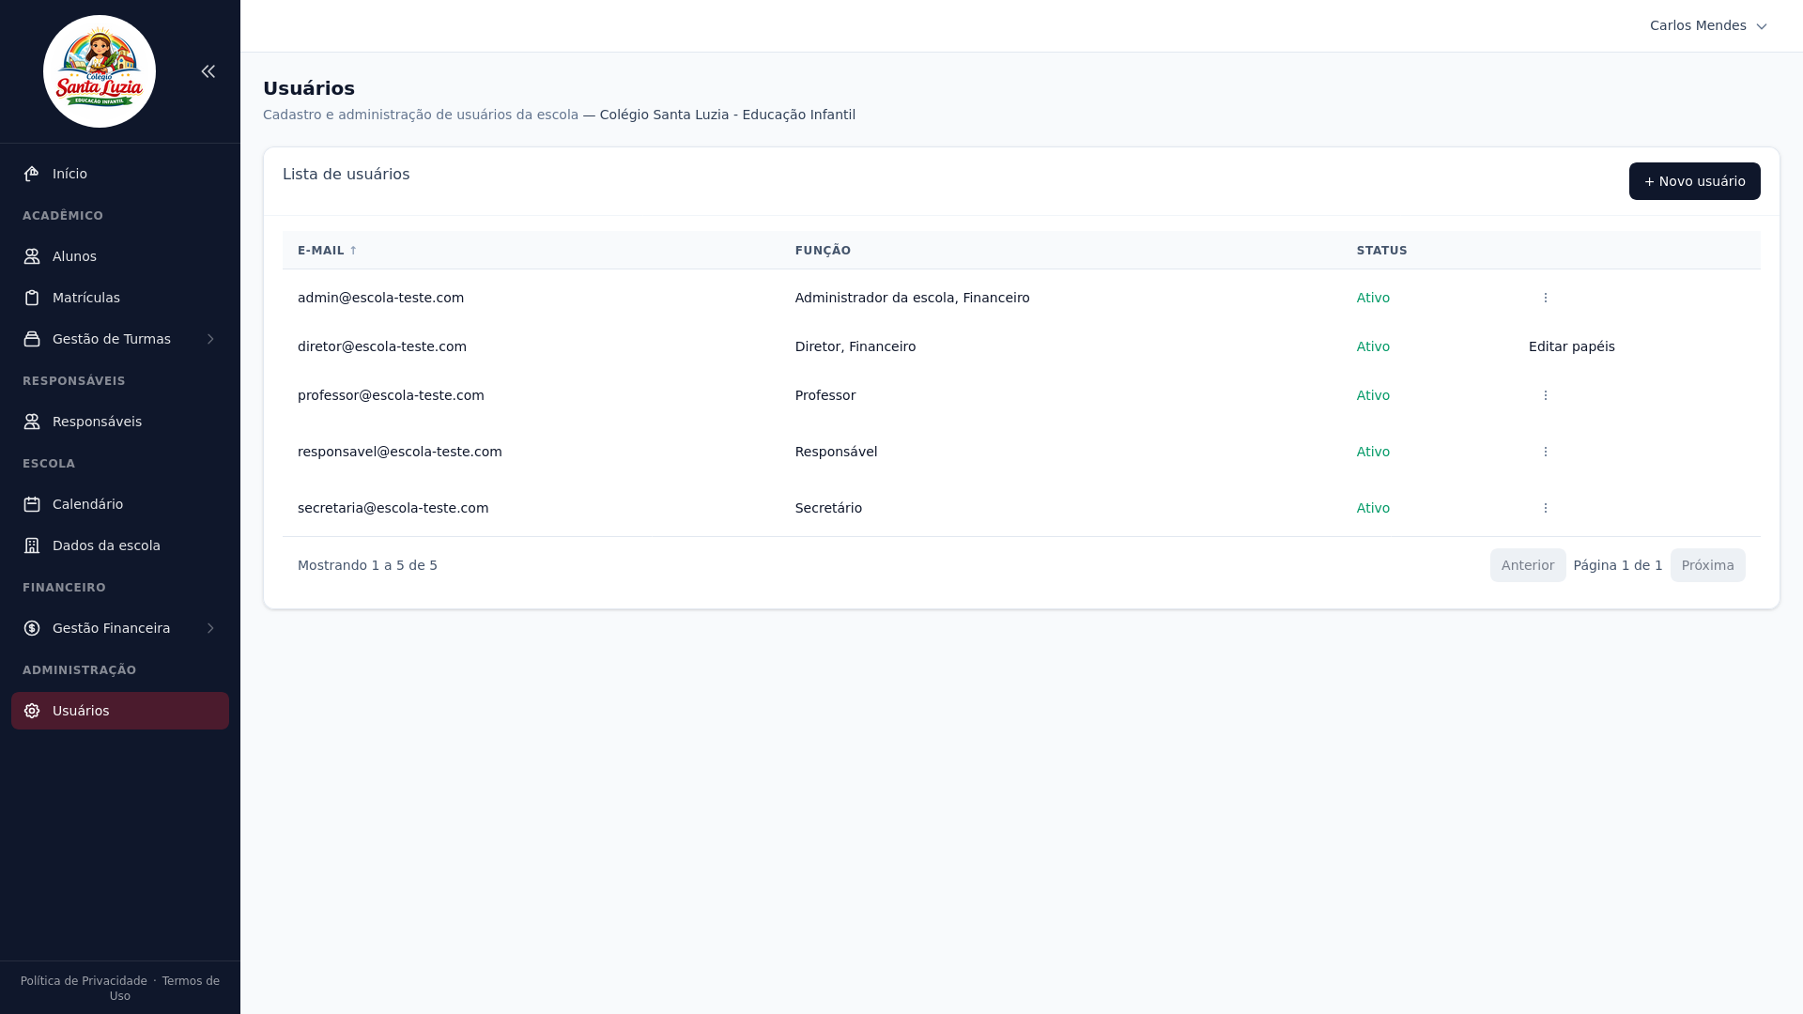
Task: Click the Dados da escola building icon
Action: pos(32,545)
